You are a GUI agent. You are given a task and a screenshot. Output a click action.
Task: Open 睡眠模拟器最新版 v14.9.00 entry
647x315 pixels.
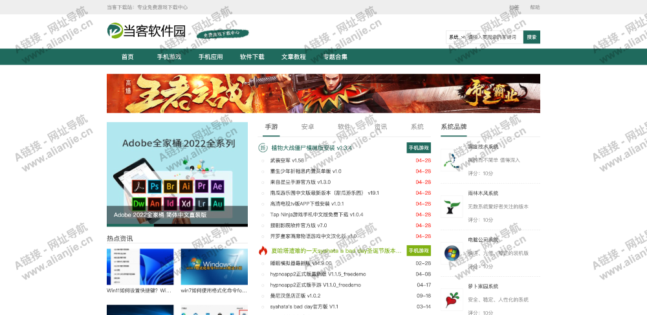(x=301, y=263)
